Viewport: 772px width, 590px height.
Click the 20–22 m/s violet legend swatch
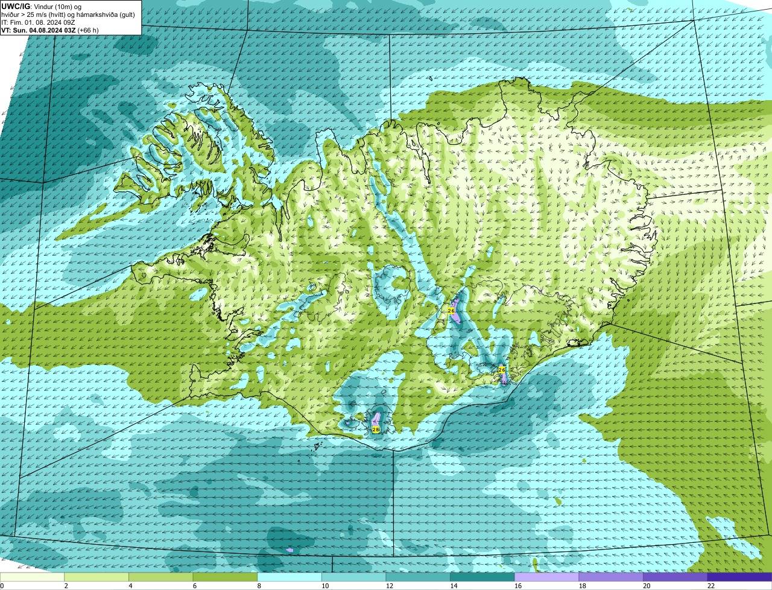[675, 577]
